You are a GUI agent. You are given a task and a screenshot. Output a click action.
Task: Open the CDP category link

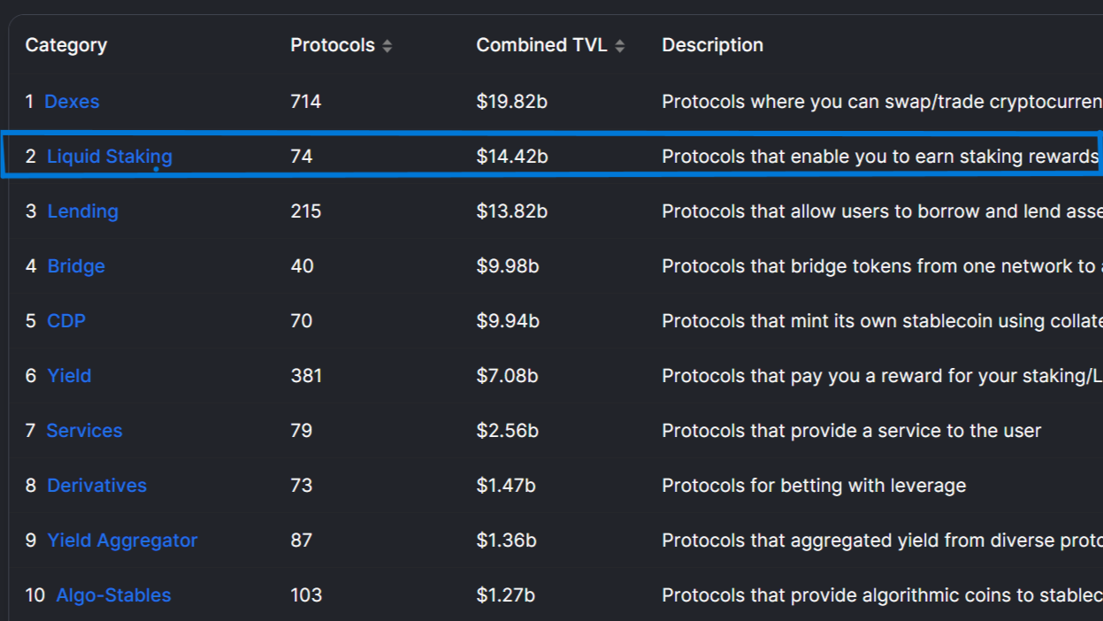(66, 321)
